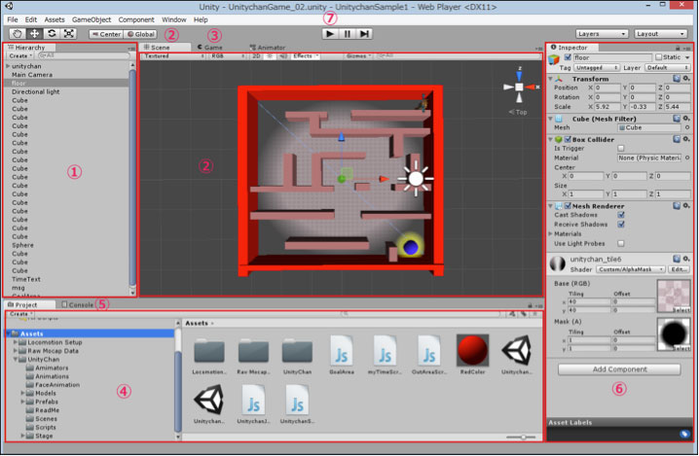Switch to the Console tab
The height and width of the screenshot is (456, 699).
[78, 305]
